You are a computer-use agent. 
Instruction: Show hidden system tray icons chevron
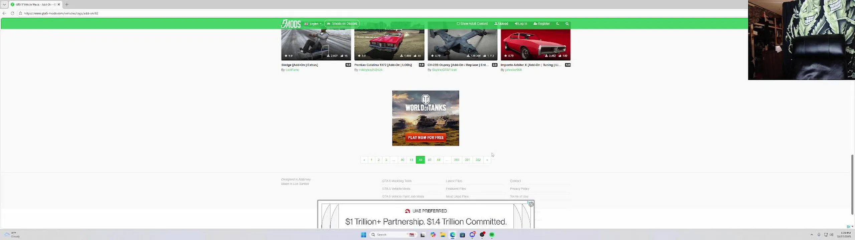[812, 235]
